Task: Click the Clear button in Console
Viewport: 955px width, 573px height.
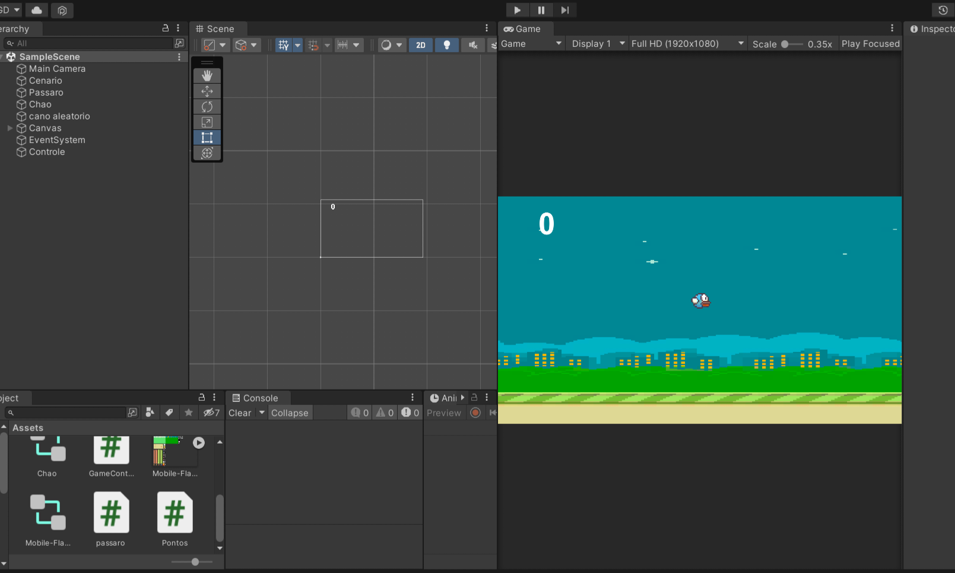Action: point(240,413)
